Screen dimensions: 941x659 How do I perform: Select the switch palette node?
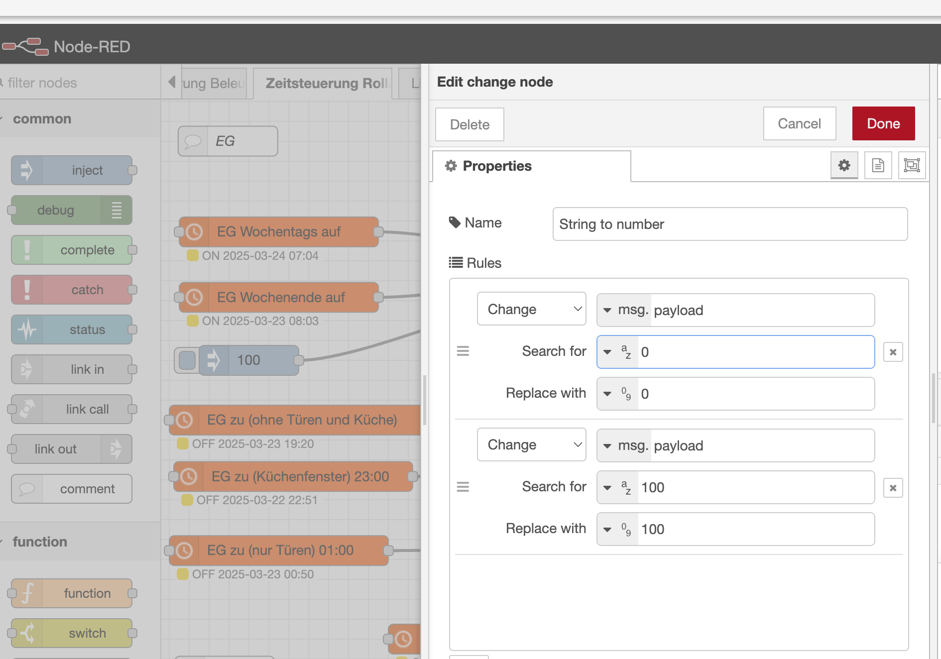click(x=72, y=633)
